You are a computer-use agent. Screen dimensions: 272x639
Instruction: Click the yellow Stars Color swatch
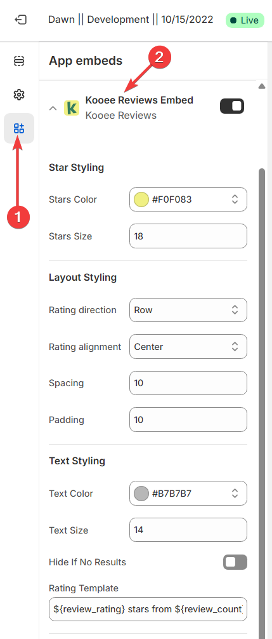pyautogui.click(x=141, y=199)
